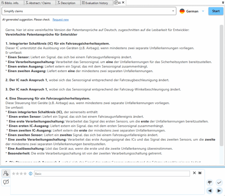
Task: Click the 'AI-generated suggestion. Please check.' notice
Action: point(26,20)
